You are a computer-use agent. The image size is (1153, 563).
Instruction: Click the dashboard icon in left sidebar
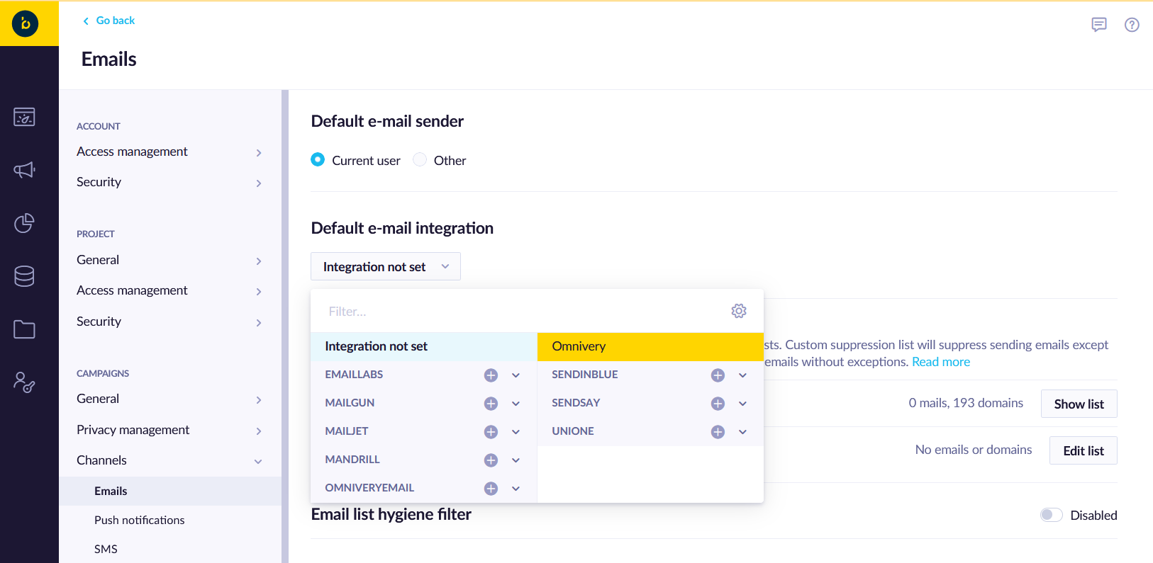pyautogui.click(x=24, y=117)
